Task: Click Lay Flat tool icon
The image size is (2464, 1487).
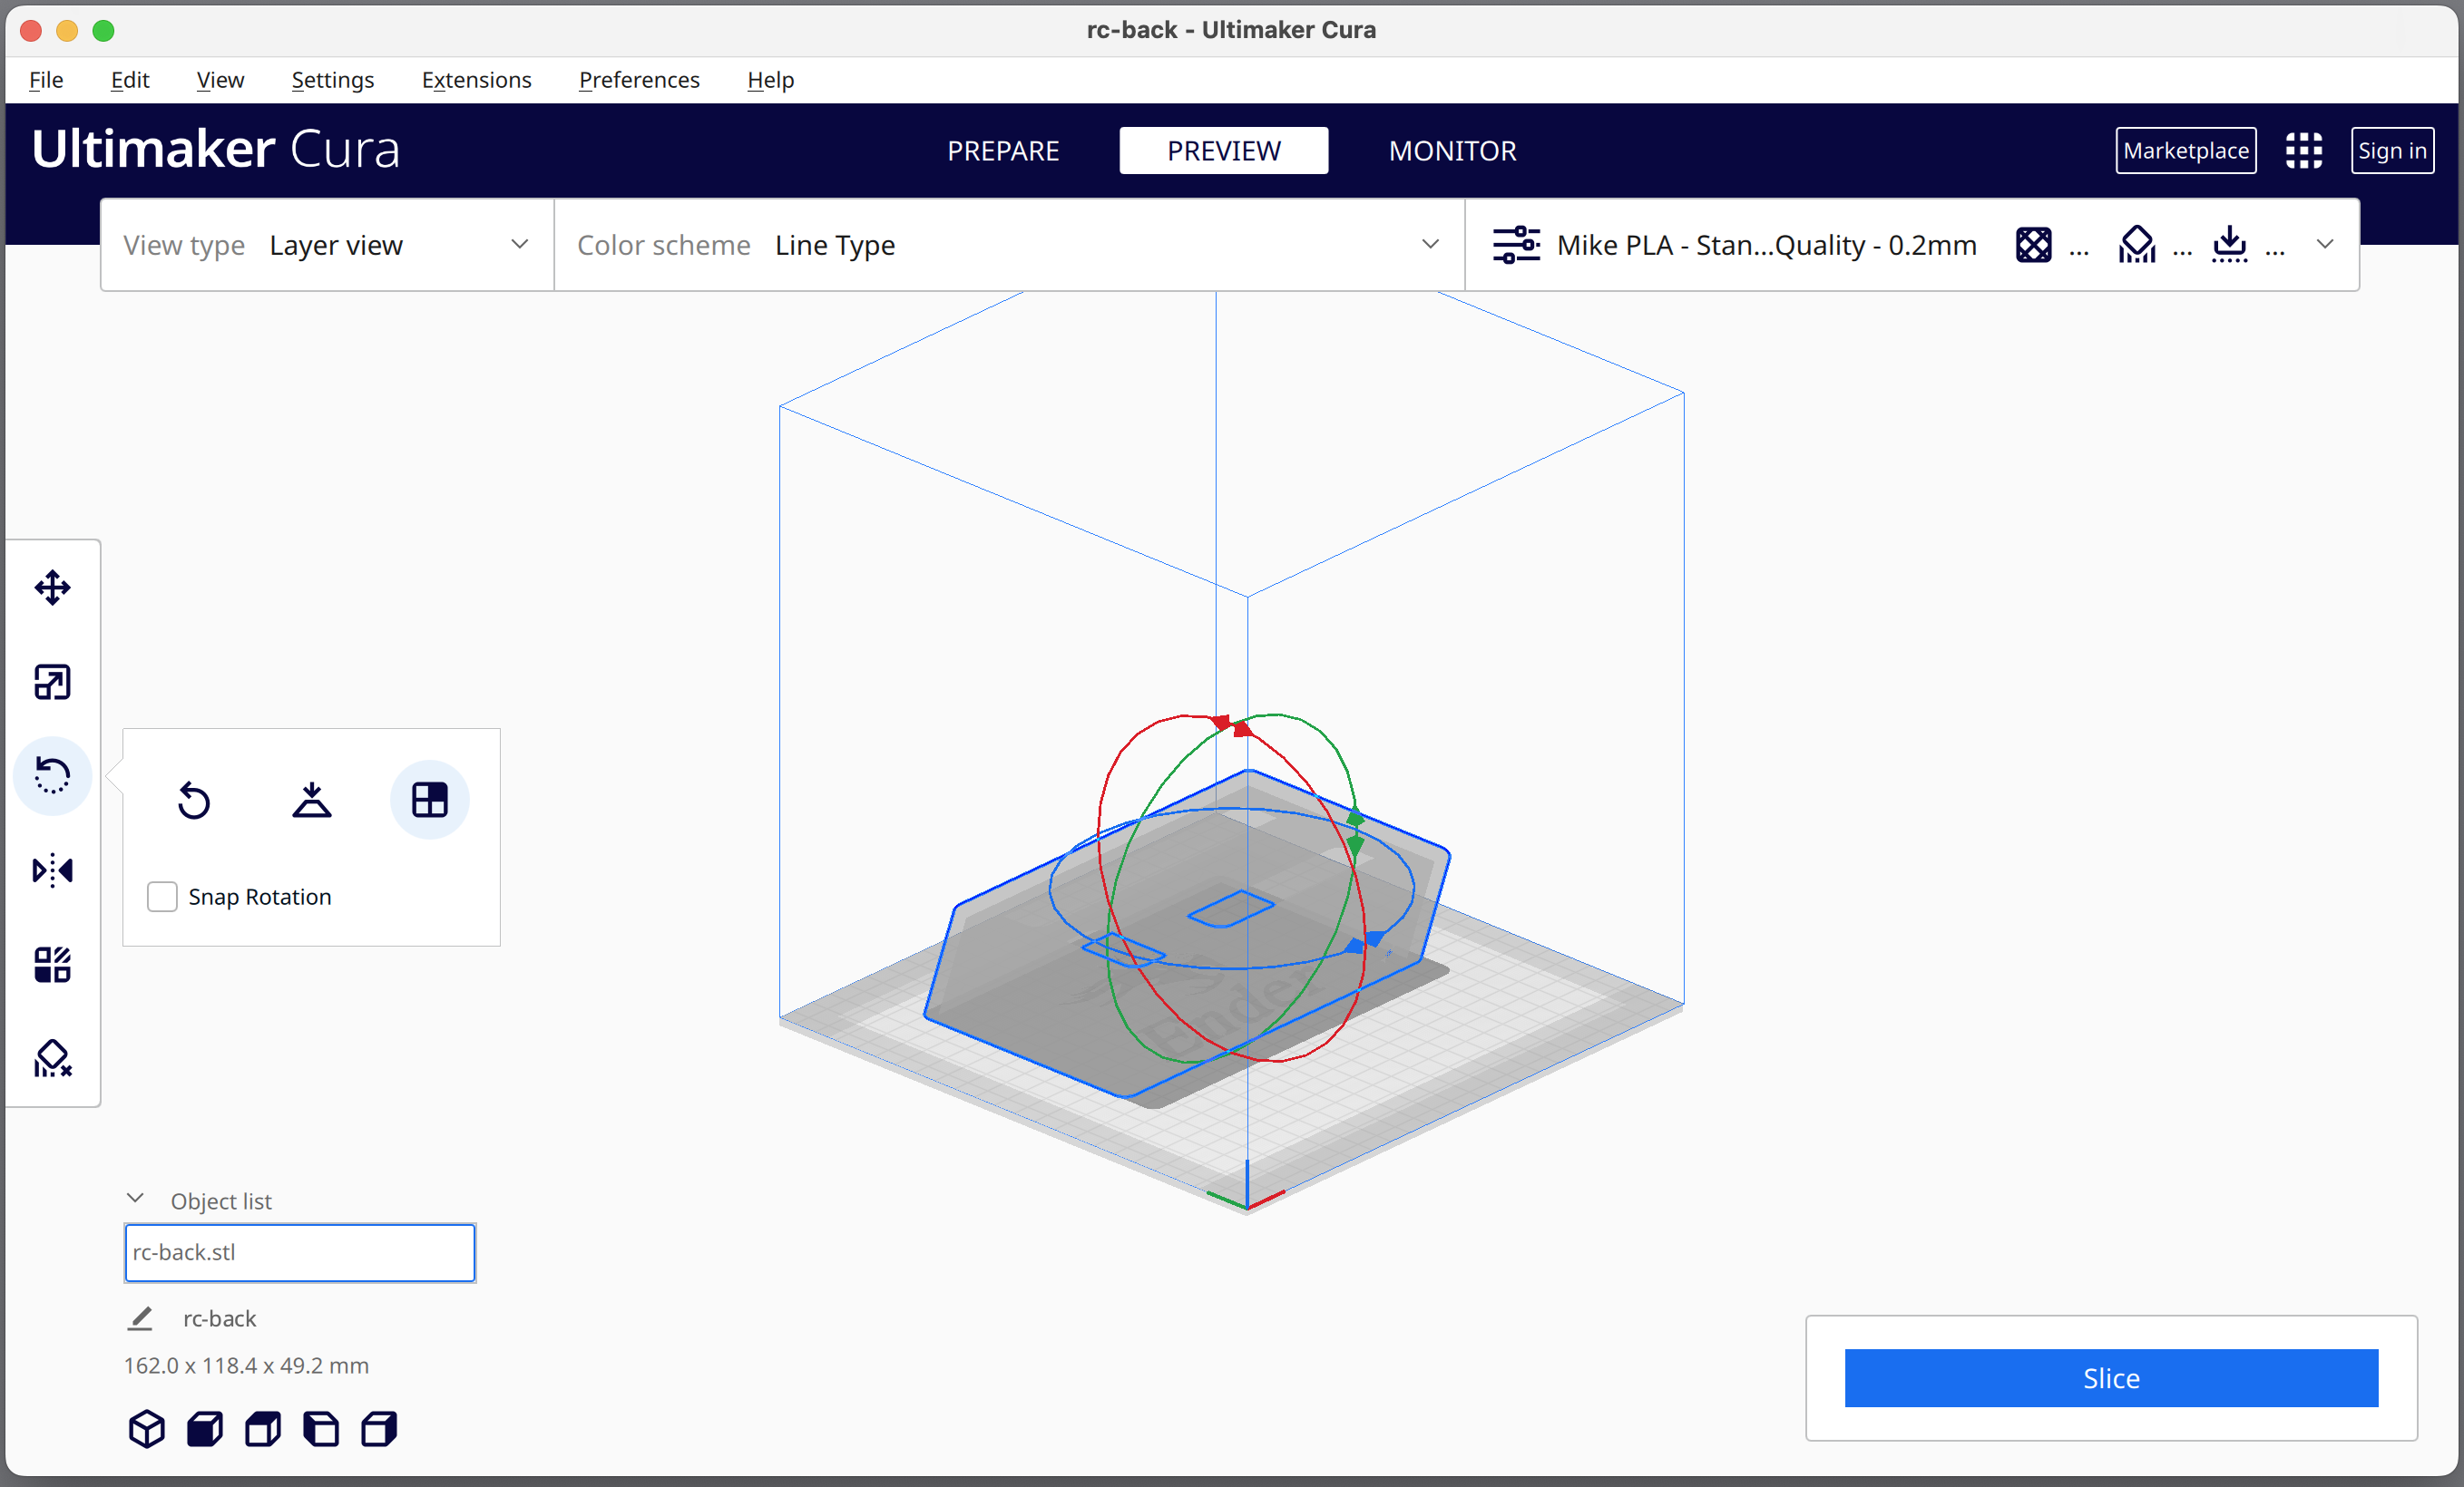Action: coord(309,799)
